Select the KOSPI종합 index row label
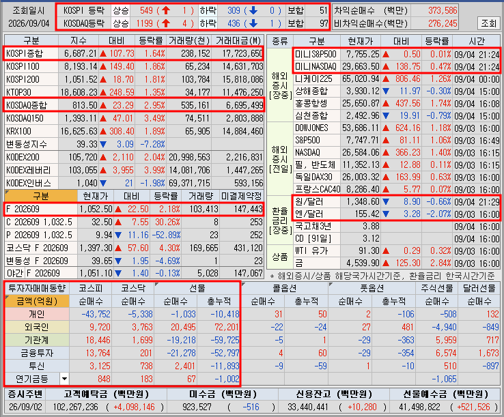 click(x=31, y=53)
